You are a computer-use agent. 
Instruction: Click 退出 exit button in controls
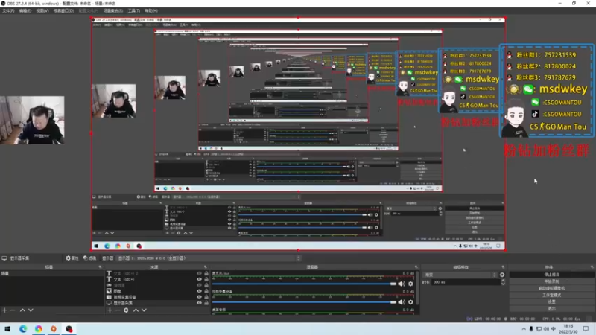point(551,308)
